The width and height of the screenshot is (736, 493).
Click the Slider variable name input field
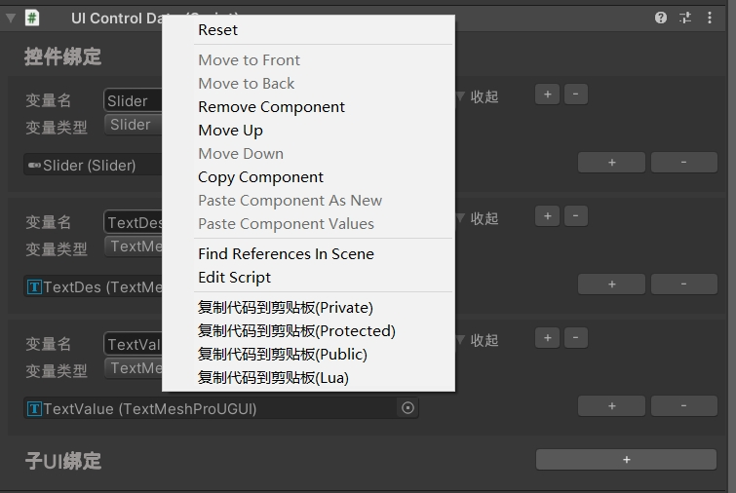pyautogui.click(x=133, y=100)
